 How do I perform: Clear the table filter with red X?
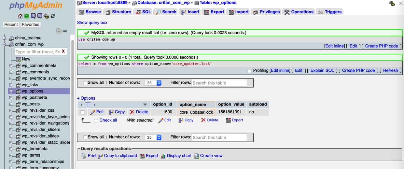(63, 51)
